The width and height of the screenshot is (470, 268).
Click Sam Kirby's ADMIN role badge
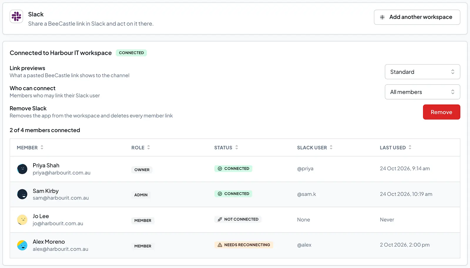pyautogui.click(x=141, y=195)
